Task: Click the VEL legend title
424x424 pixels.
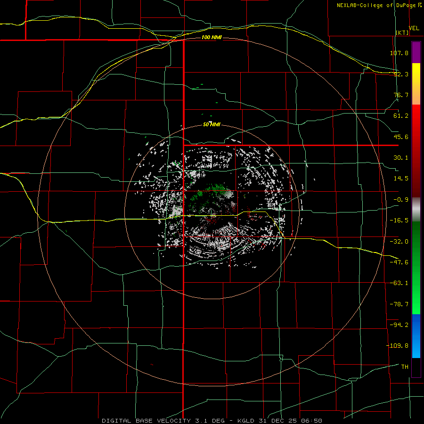Action: [414, 28]
